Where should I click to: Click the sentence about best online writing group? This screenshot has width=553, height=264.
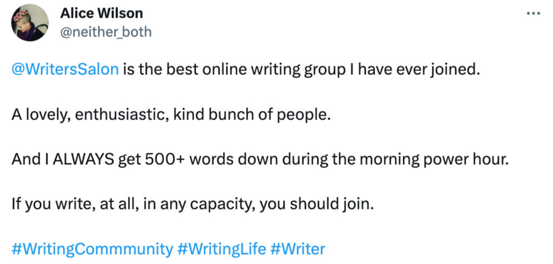[x=299, y=69]
